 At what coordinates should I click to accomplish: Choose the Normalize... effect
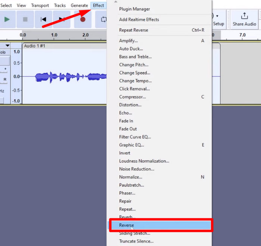pyautogui.click(x=159, y=177)
